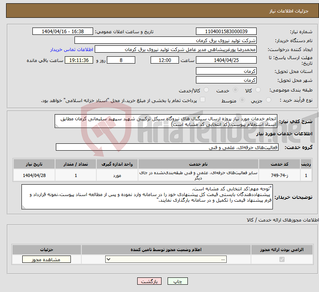Click the remaining days field showing 8
This screenshot has height=292, width=319.
121,60
